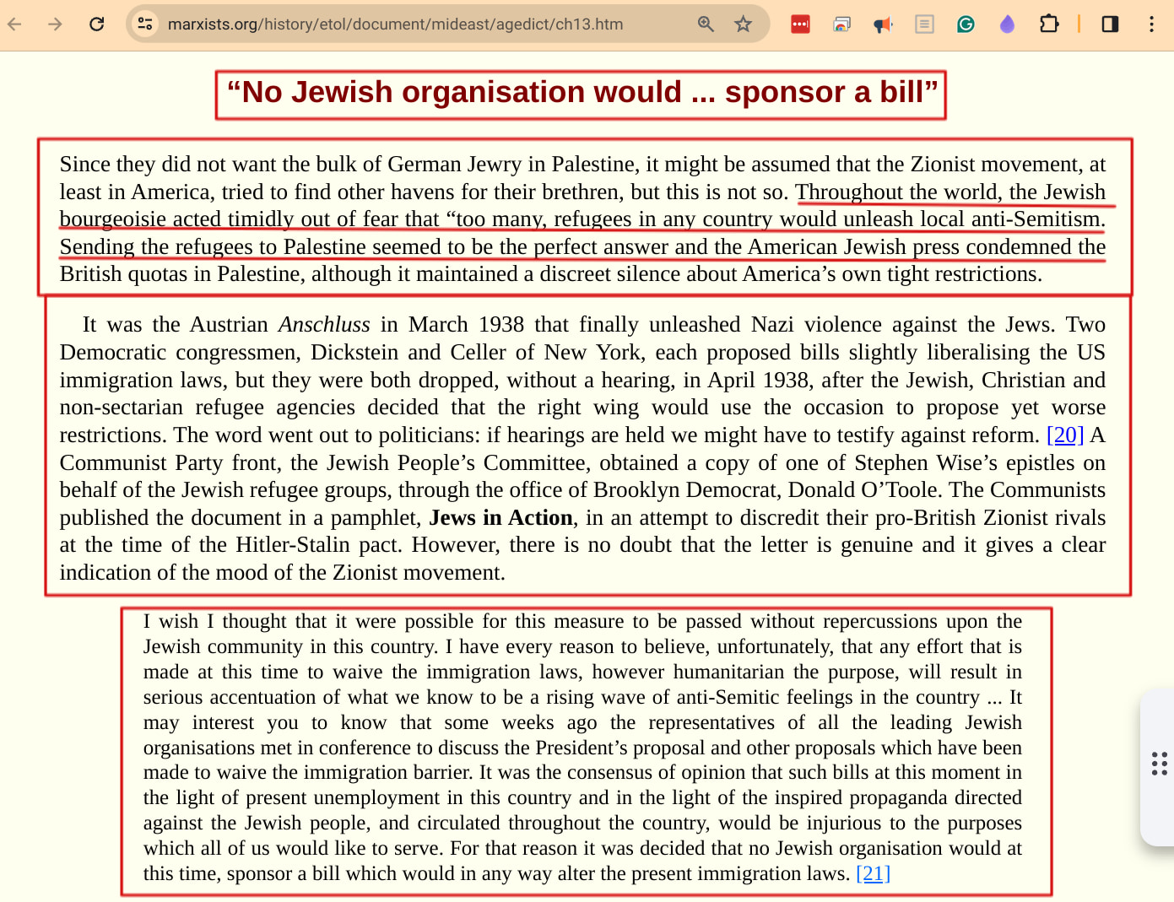1174x902 pixels.
Task: Click the browser forward arrow
Action: 56,24
